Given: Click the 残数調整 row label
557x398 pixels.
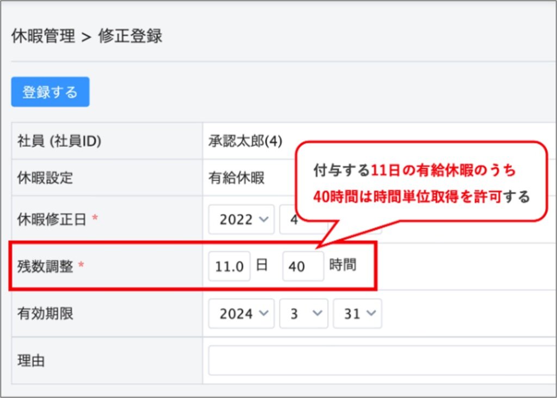Looking at the screenshot, I should [42, 266].
